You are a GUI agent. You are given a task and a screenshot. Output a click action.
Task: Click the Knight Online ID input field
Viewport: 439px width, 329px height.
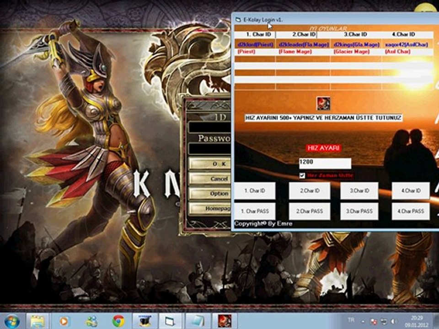pos(209,127)
